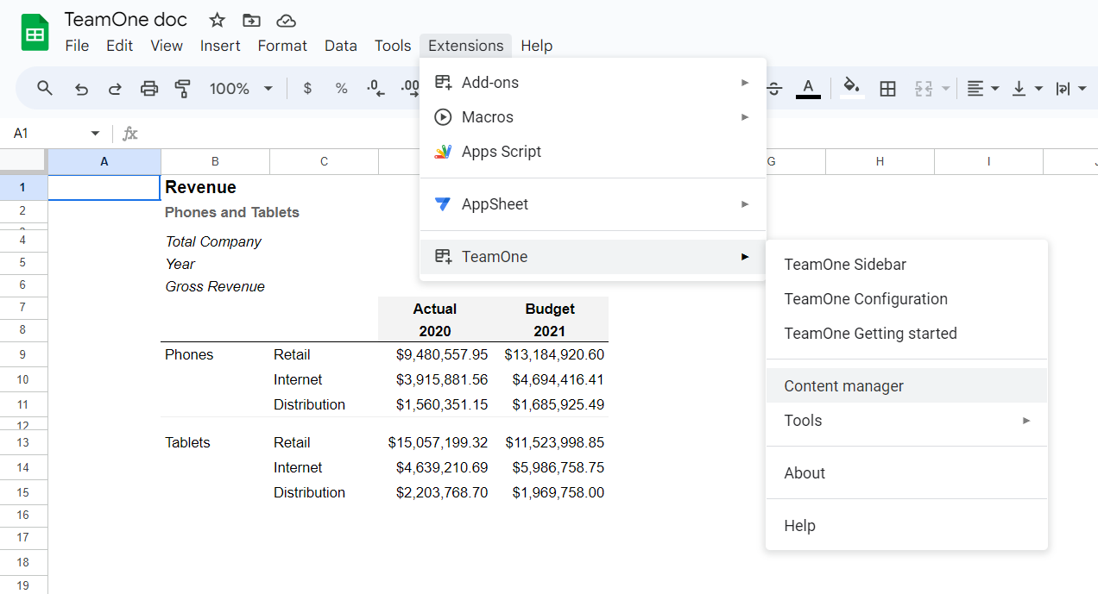Click the print icon

point(149,88)
